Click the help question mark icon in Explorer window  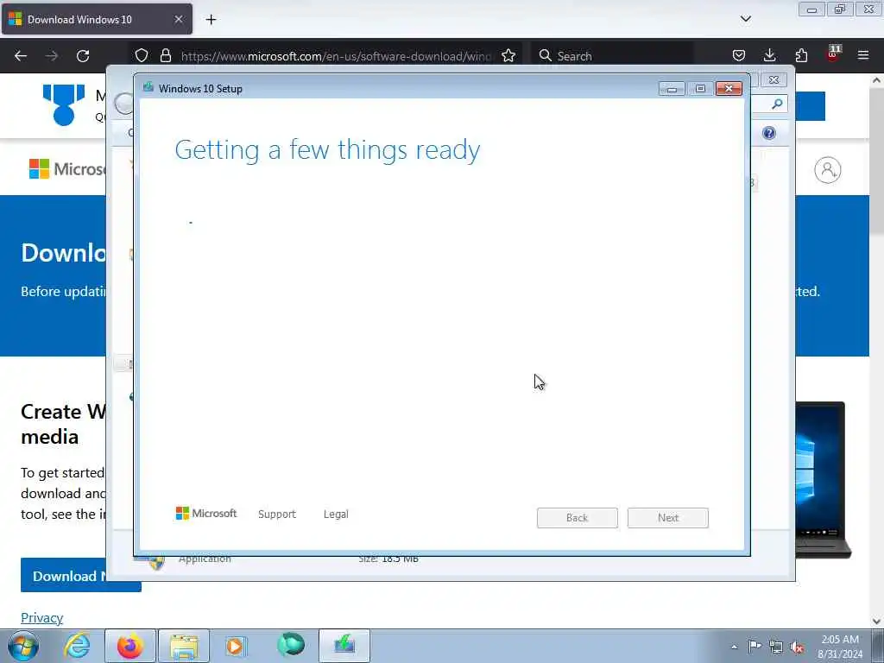(769, 133)
